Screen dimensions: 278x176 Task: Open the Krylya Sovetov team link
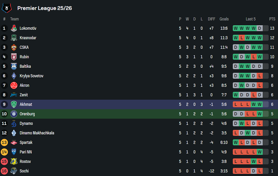click(x=31, y=76)
